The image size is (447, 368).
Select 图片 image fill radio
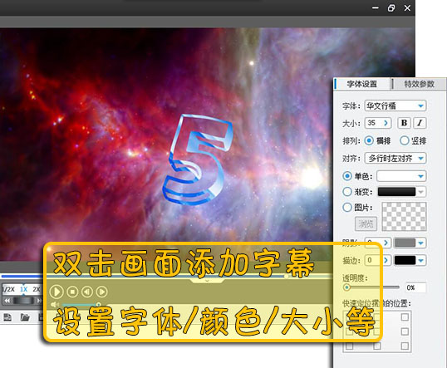347,207
